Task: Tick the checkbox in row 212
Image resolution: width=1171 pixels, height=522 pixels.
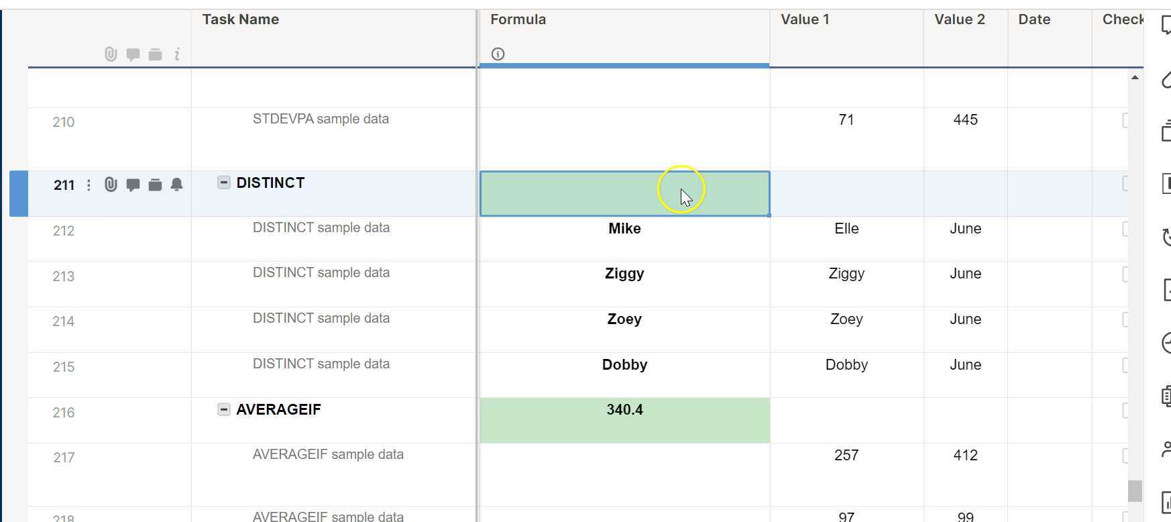Action: pos(1125,229)
